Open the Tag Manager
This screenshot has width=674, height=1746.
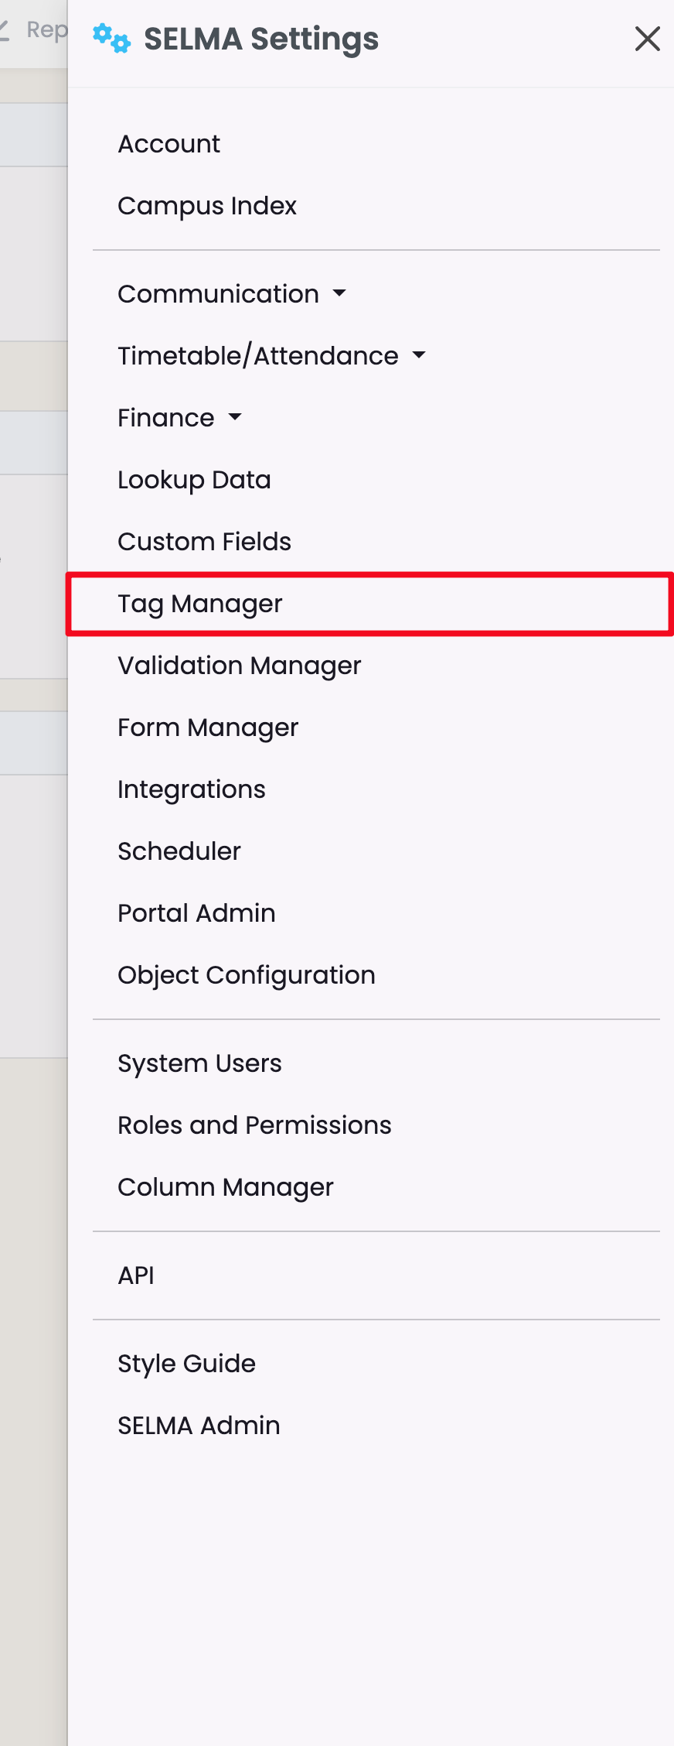(200, 604)
